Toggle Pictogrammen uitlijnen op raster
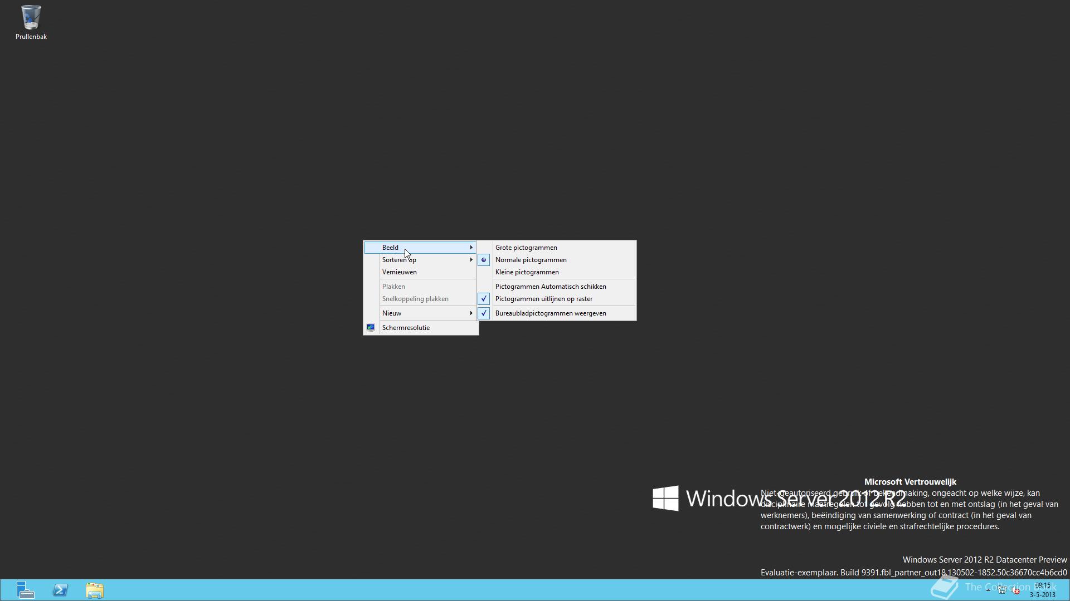The width and height of the screenshot is (1070, 601). coord(556,299)
